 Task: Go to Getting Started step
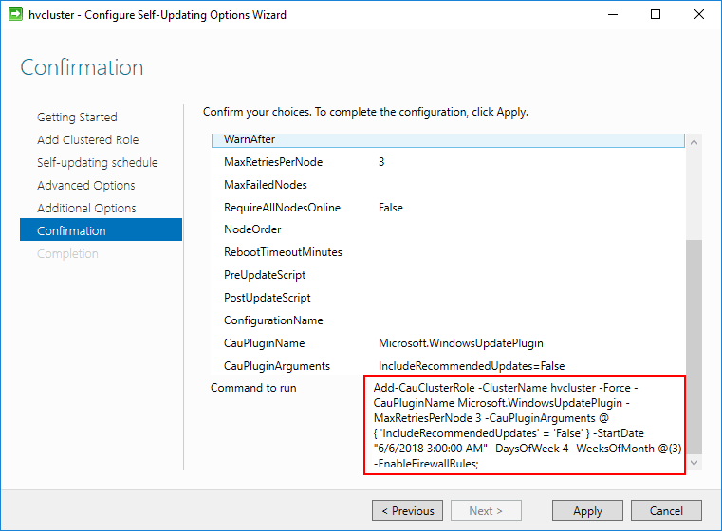click(x=77, y=118)
